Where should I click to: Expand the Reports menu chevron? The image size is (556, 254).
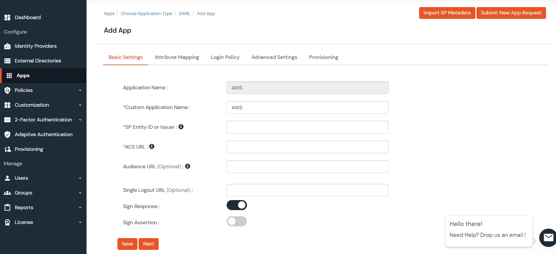tap(80, 208)
